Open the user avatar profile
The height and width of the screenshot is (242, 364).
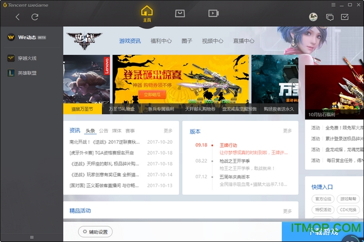tap(313, 17)
